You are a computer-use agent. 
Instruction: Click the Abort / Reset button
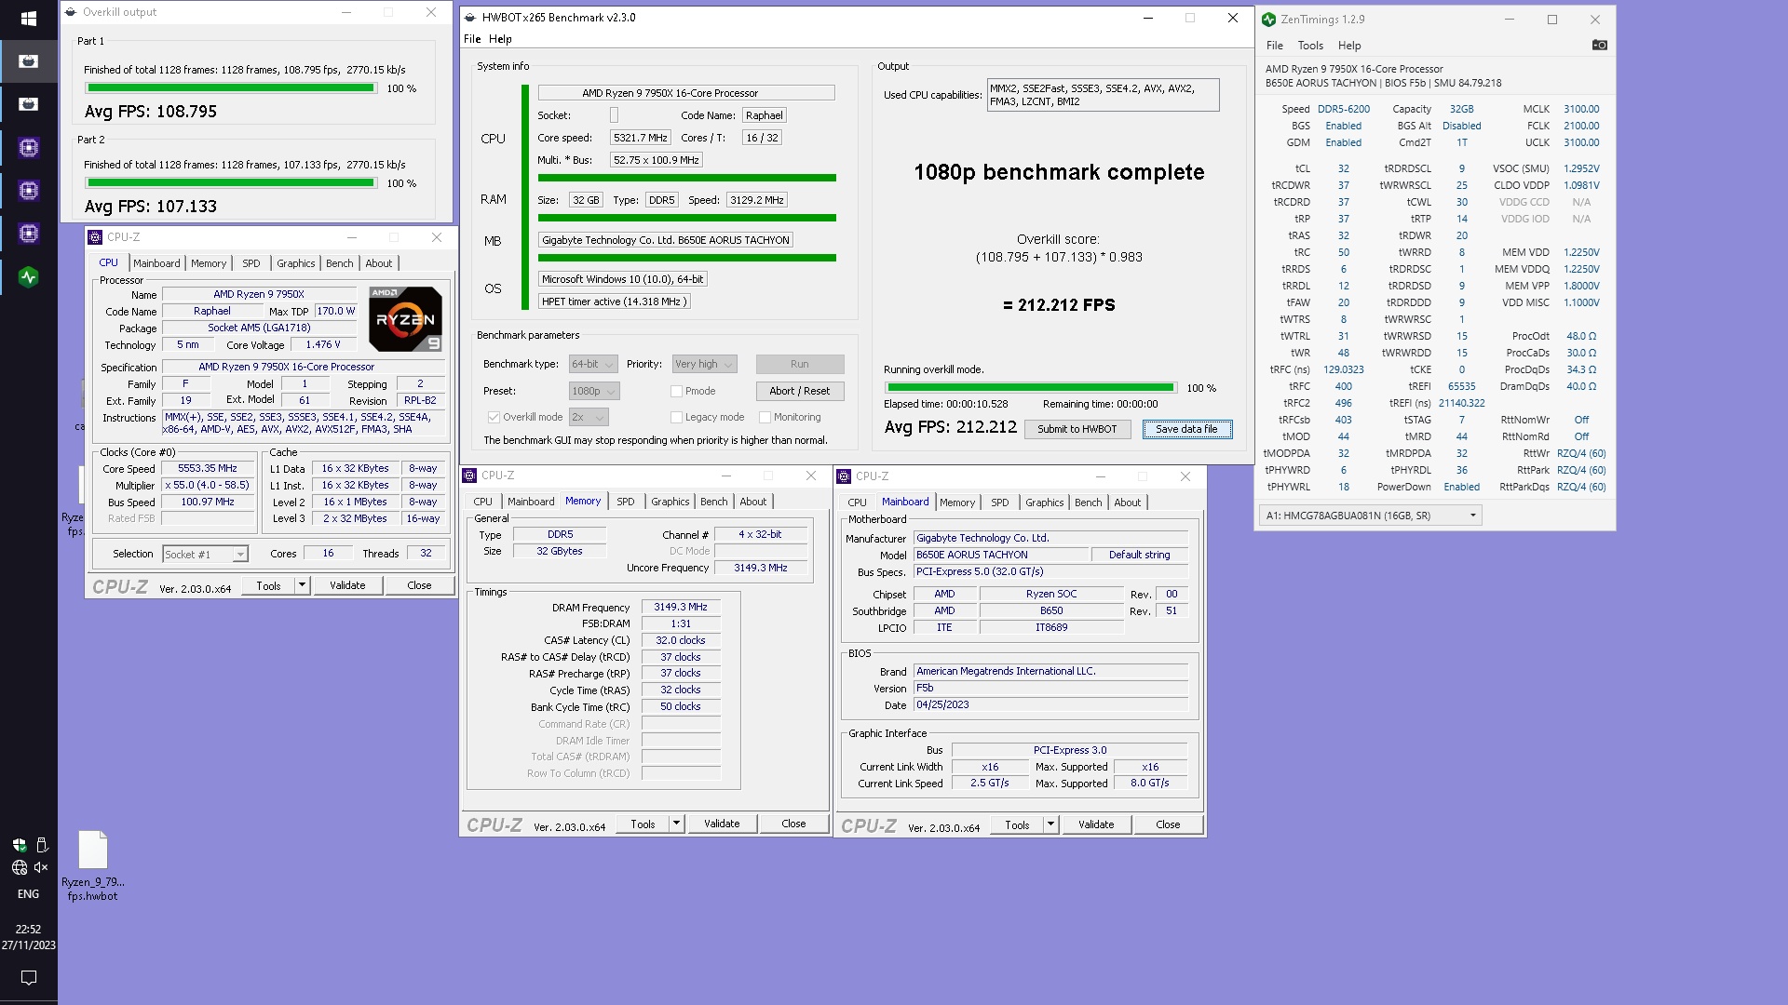click(800, 391)
